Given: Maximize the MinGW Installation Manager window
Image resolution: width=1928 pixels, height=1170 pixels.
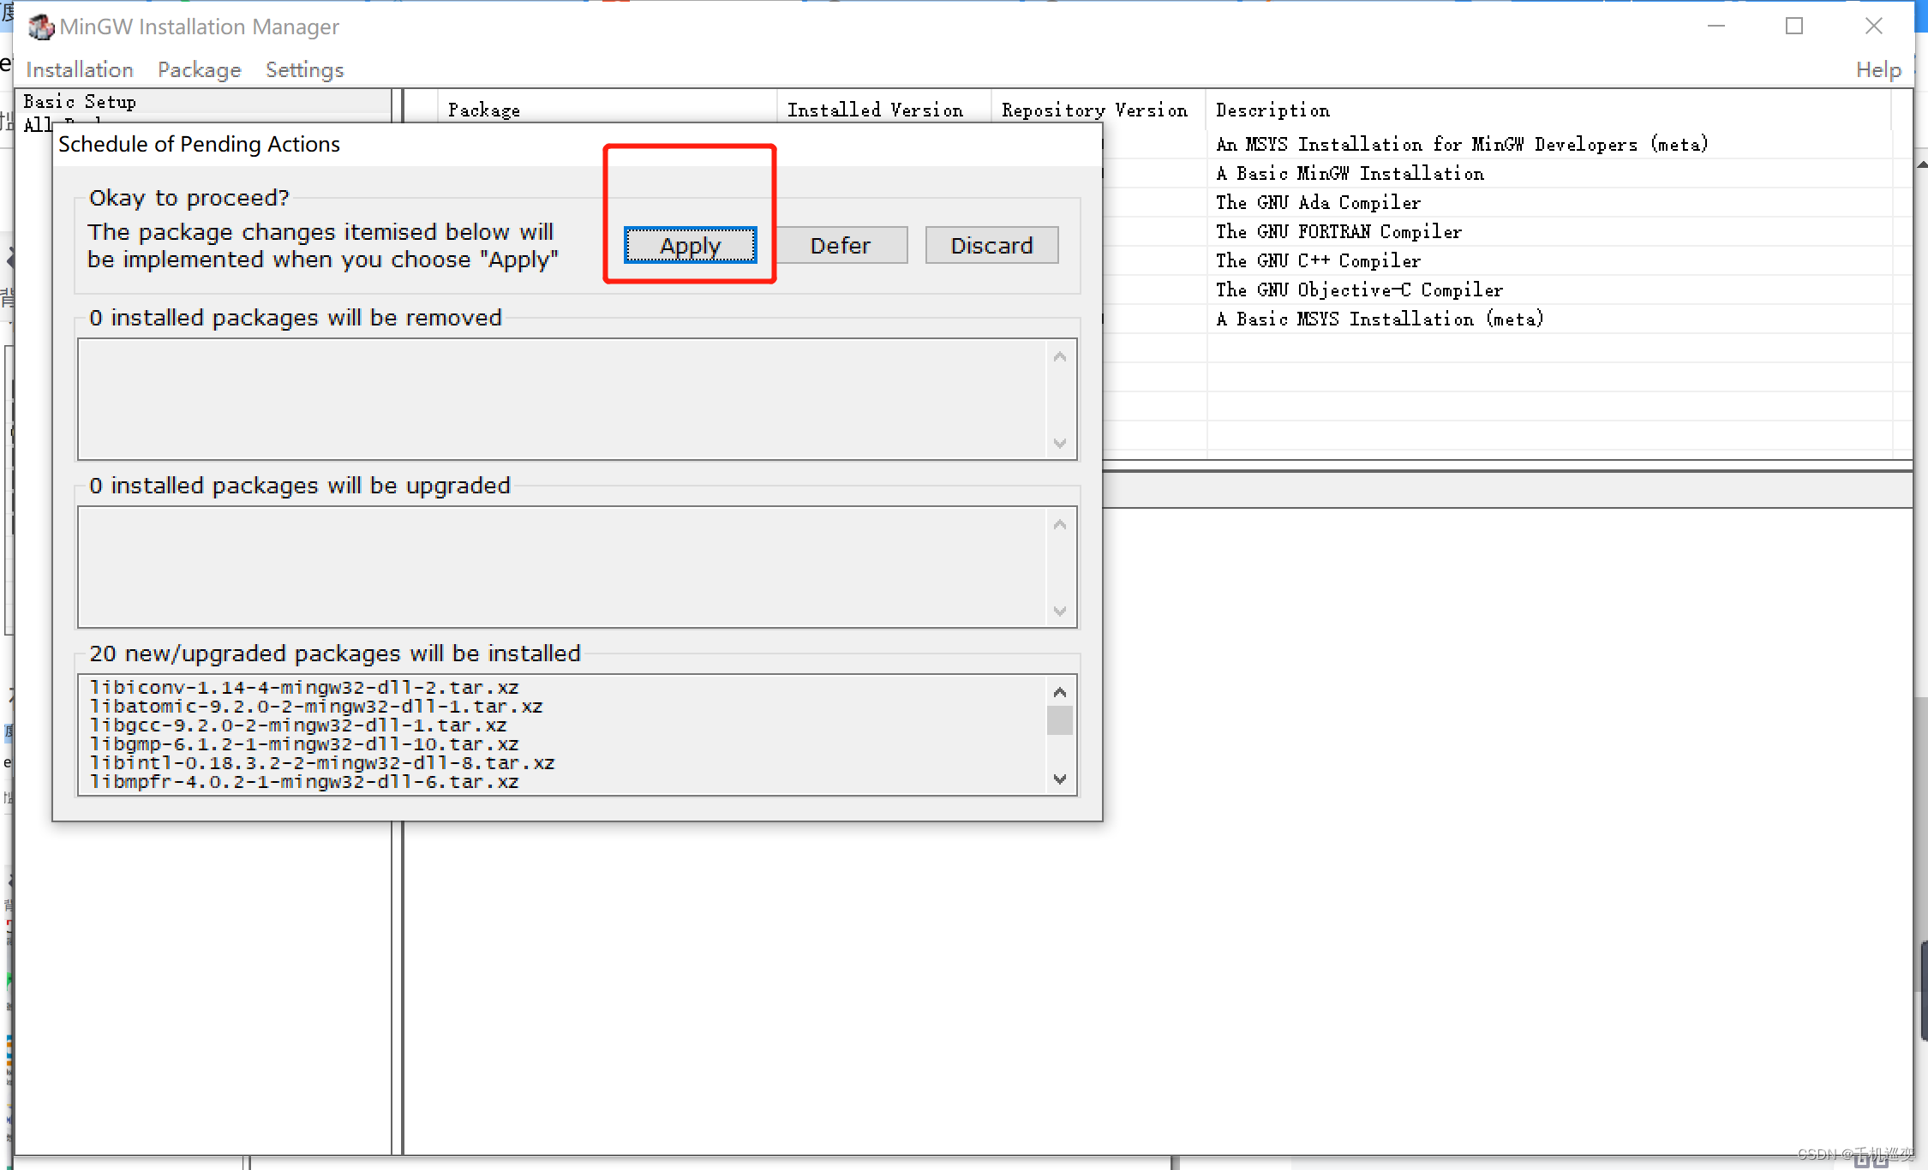Looking at the screenshot, I should (1794, 27).
